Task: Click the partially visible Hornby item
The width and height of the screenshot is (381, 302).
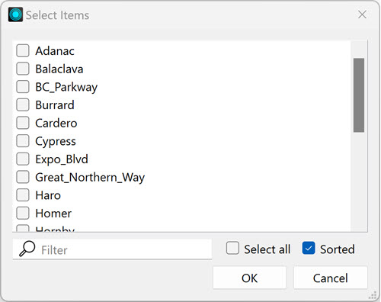Action: coord(55,229)
